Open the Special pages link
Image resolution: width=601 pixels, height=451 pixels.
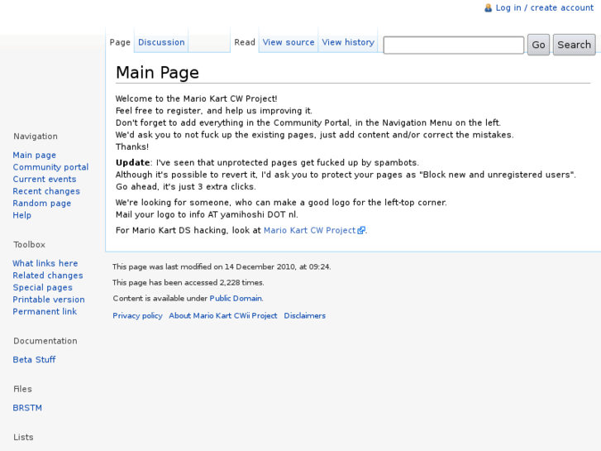(42, 287)
